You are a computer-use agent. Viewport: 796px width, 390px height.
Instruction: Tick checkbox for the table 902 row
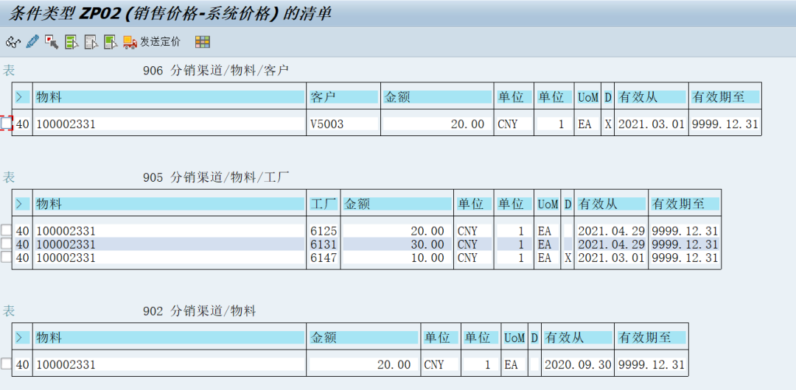click(6, 364)
